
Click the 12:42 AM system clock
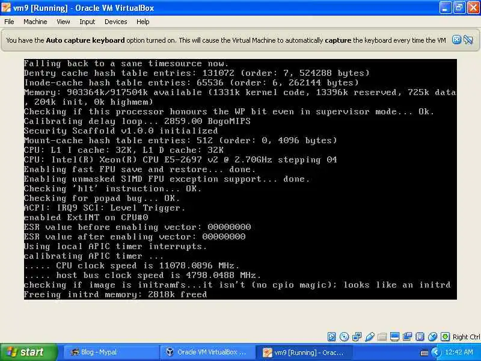(x=459, y=352)
